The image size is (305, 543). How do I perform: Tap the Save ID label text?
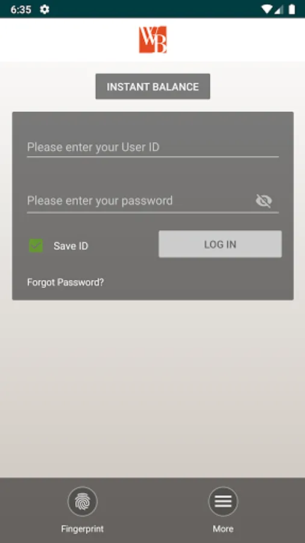[x=71, y=246]
